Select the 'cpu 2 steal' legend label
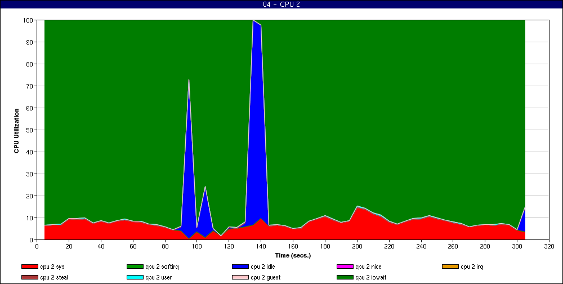This screenshot has height=284, width=563. pos(54,278)
